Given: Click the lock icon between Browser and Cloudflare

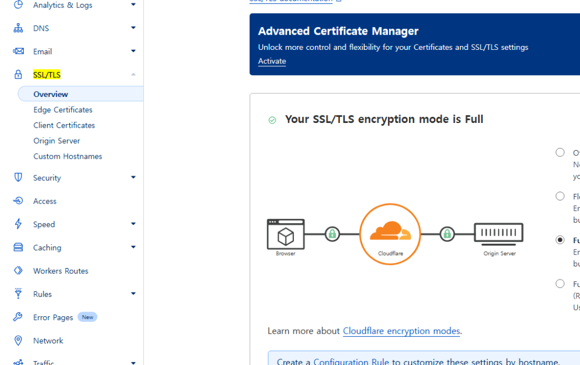Looking at the screenshot, I should point(332,234).
